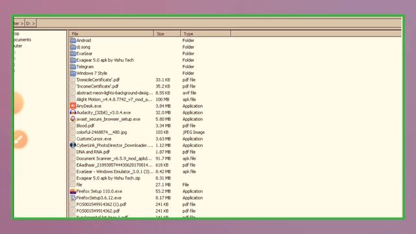The width and height of the screenshot is (416, 234).
Task: Select the 'IncomeCertificate'.pdf file name
Action: coord(97,86)
